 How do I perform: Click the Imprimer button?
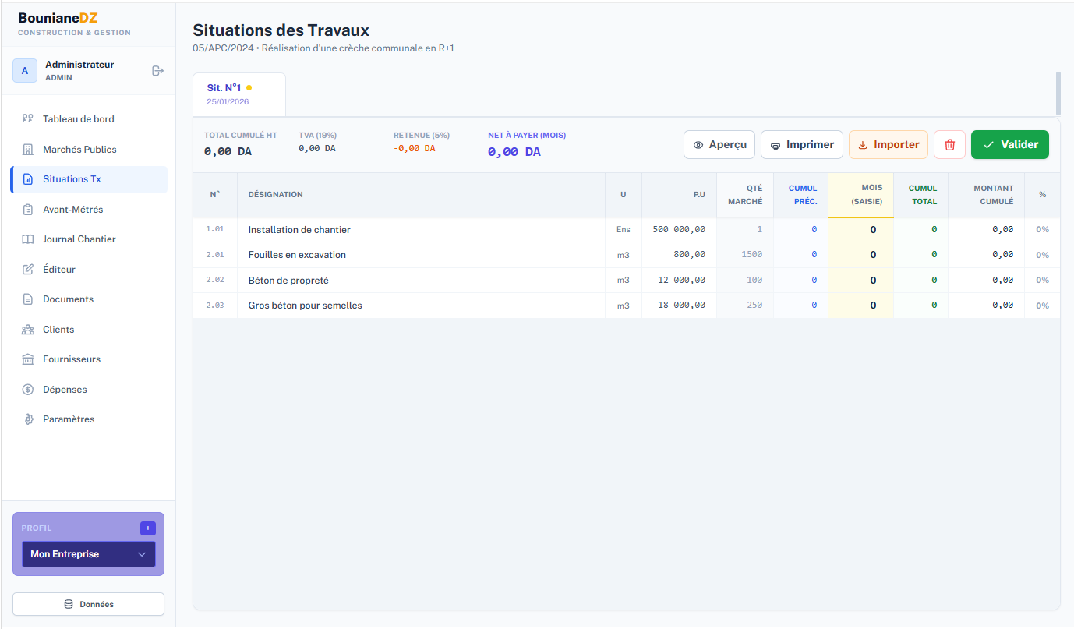pos(801,145)
